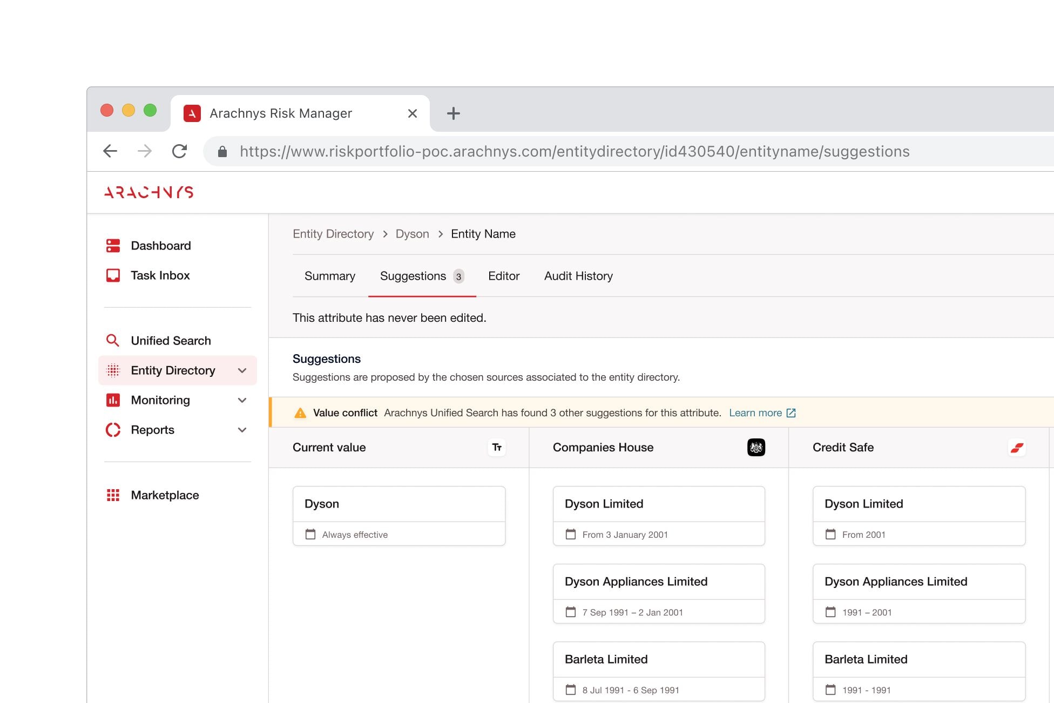The image size is (1054, 703).
Task: Click calendar icon beside 1991 – 2001
Action: pyautogui.click(x=830, y=612)
